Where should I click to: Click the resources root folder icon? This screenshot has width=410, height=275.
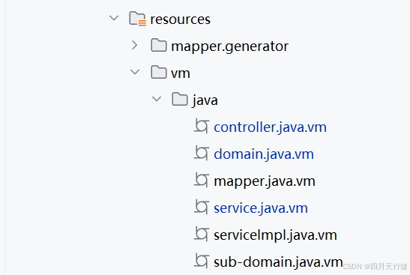click(137, 19)
